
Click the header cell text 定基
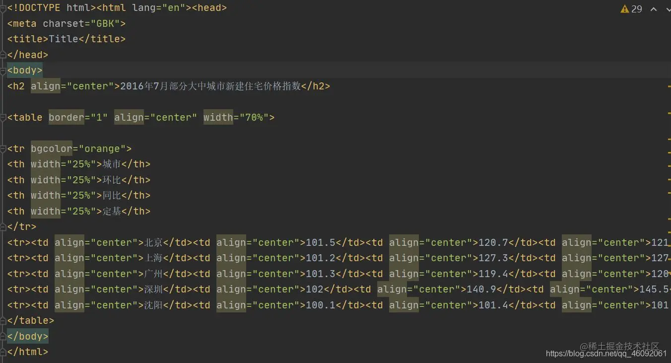[x=112, y=211]
